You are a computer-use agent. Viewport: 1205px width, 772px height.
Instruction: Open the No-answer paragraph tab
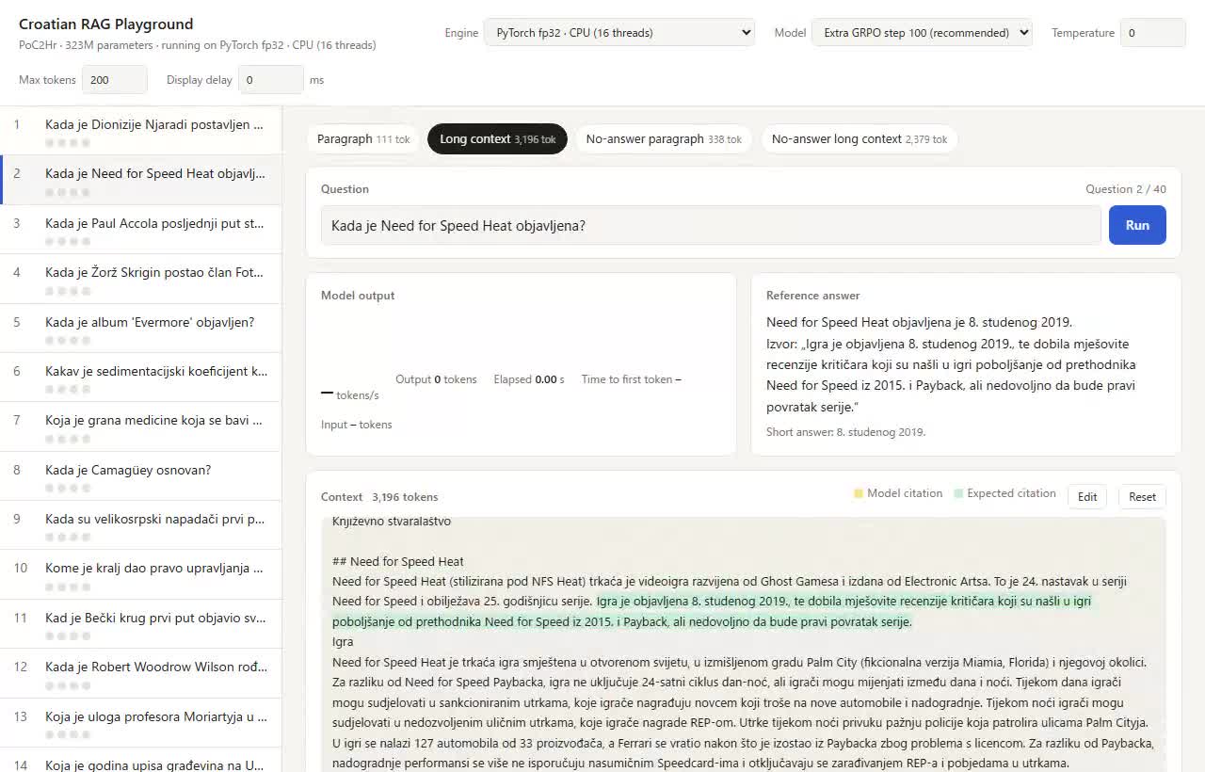pos(664,139)
